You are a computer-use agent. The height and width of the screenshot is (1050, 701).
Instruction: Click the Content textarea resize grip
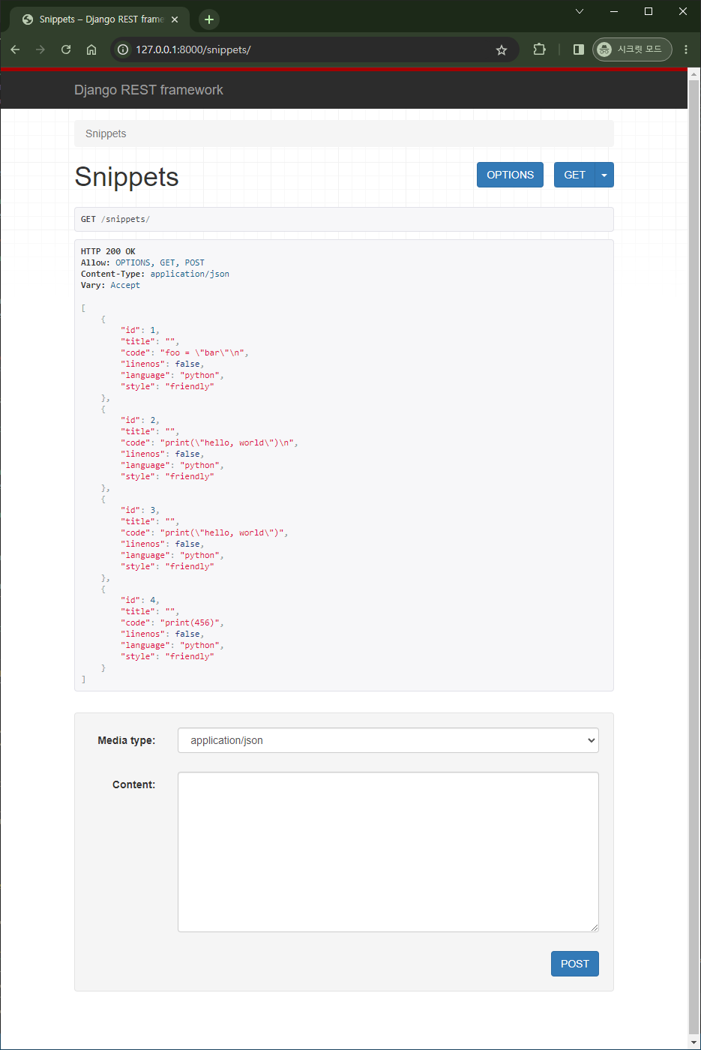click(594, 928)
